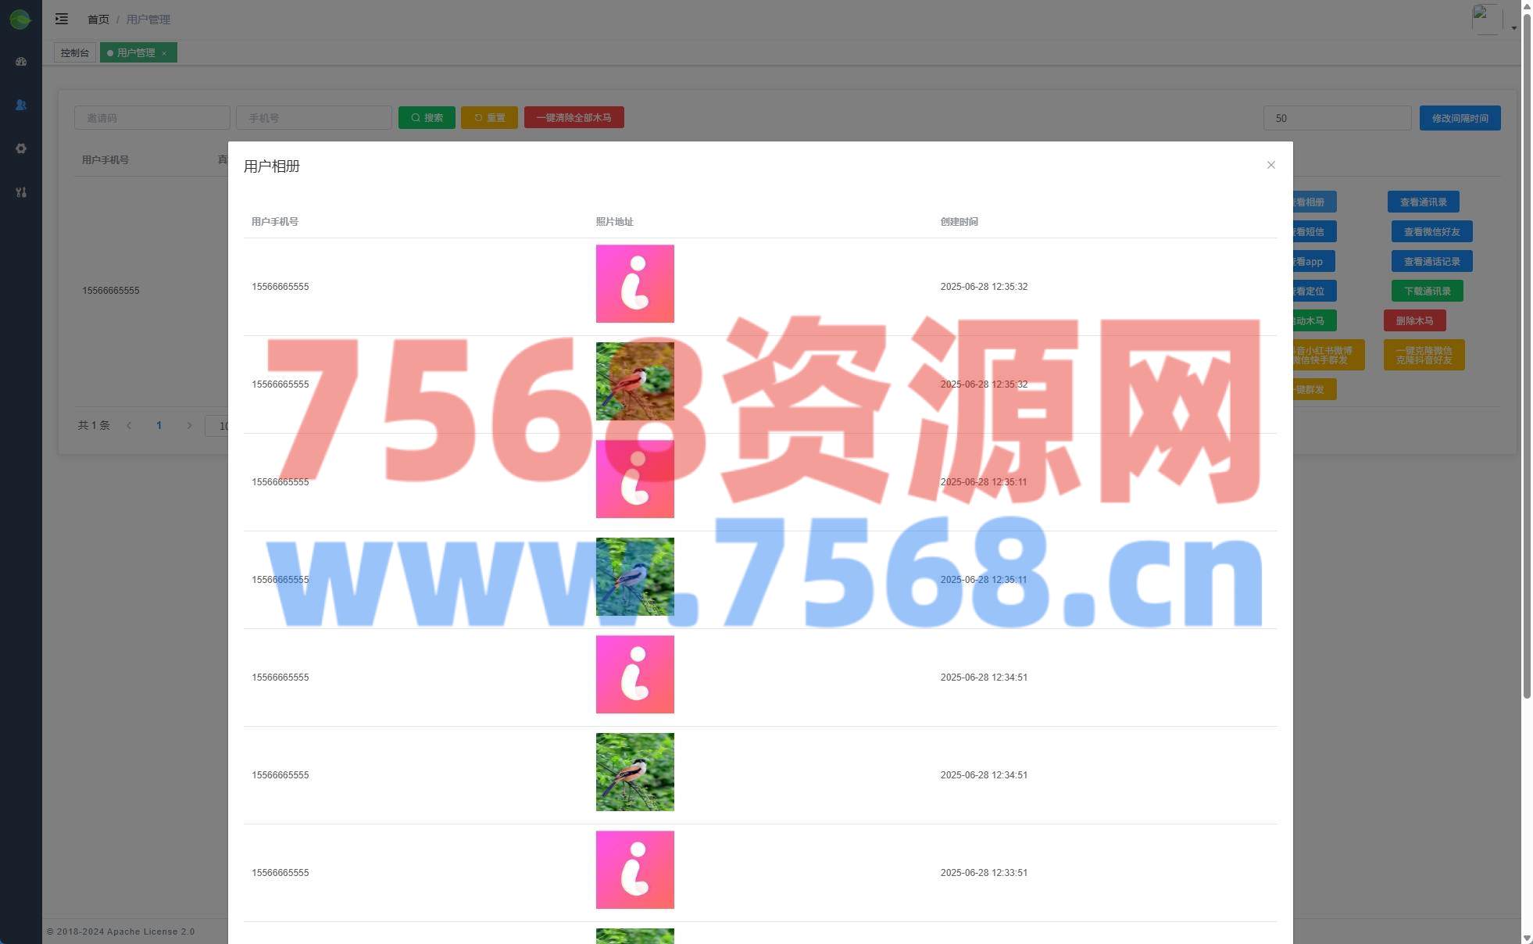This screenshot has width=1533, height=944.
Task: Open the user management sidebar icon
Action: pos(21,105)
